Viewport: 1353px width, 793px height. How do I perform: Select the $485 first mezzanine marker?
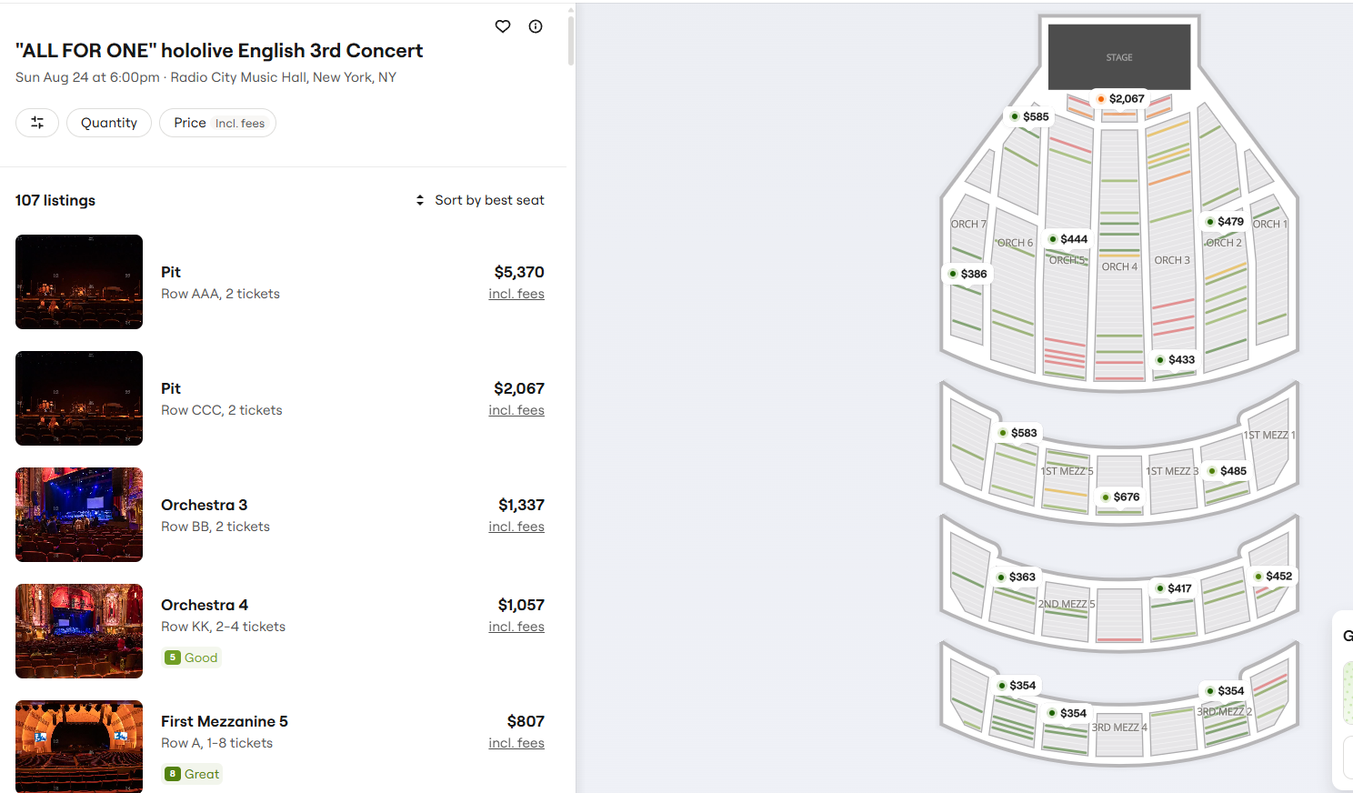click(1228, 471)
